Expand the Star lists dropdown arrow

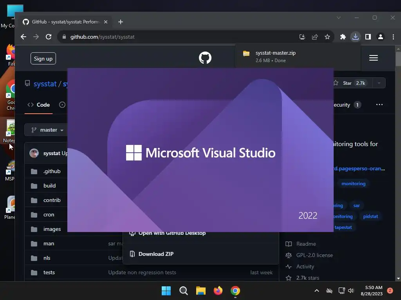point(379,83)
